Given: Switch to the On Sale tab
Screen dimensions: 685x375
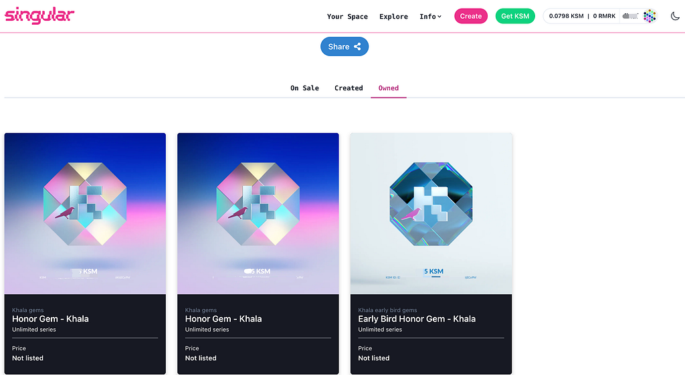Looking at the screenshot, I should (304, 88).
